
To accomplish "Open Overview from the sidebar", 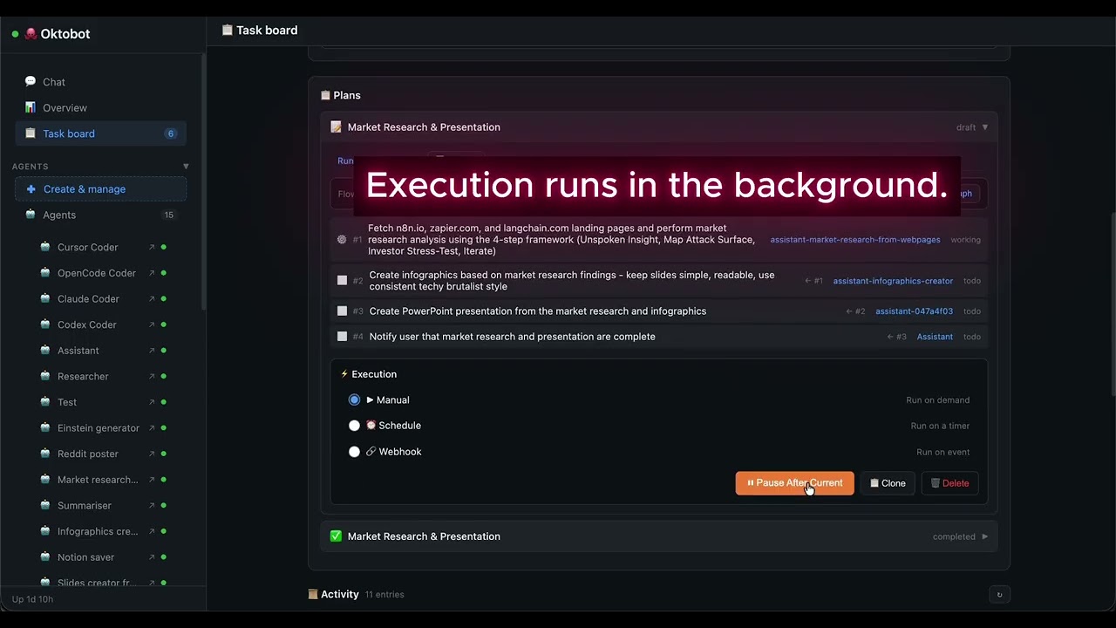I will (100, 108).
